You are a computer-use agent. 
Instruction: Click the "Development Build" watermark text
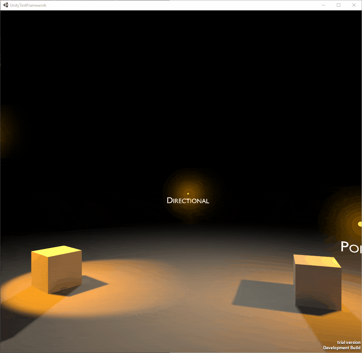pyautogui.click(x=342, y=348)
